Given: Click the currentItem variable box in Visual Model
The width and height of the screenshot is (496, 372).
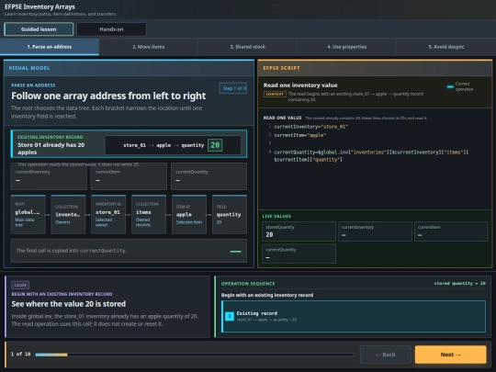Looking at the screenshot, I should coord(129,176).
